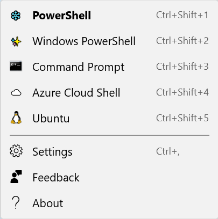Image resolution: width=218 pixels, height=219 pixels.
Task: Click the question mark About icon
Action: pos(16,202)
